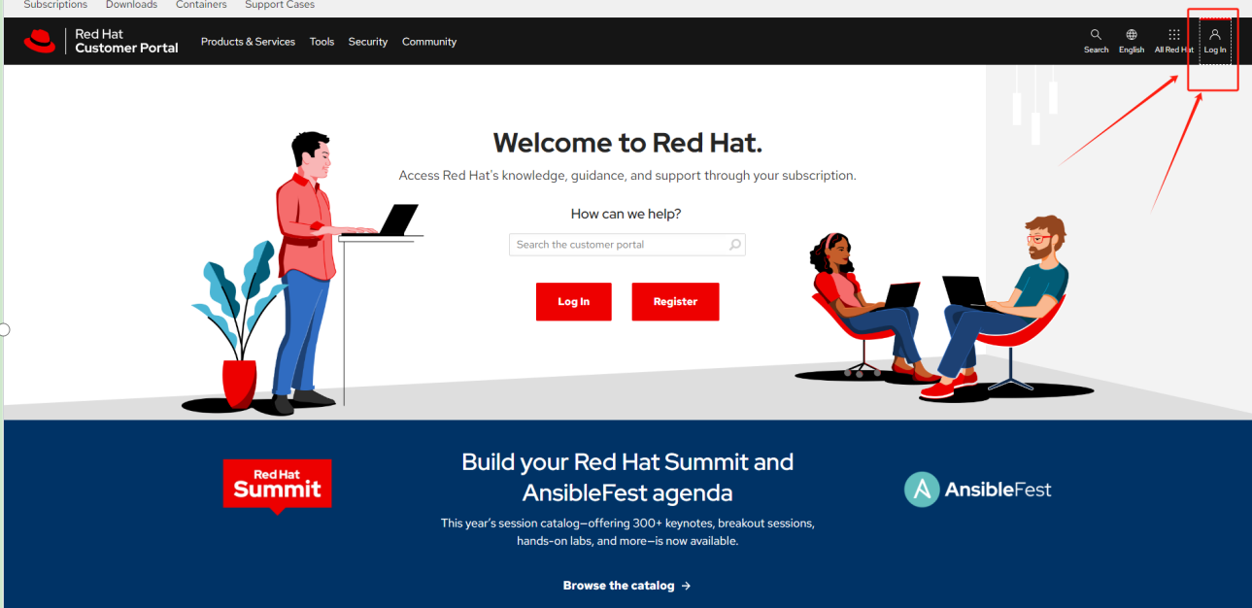
Task: Open the Community menu
Action: 429,42
